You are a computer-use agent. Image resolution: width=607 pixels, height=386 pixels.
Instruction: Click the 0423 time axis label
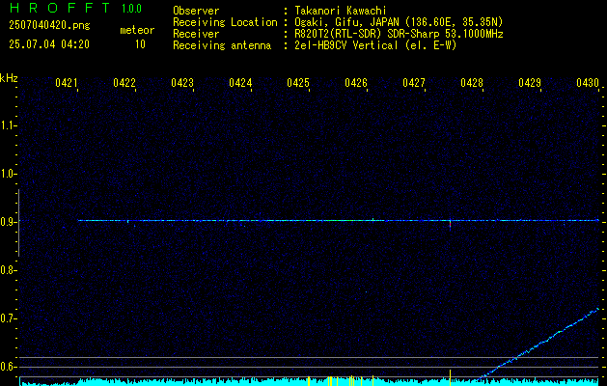tap(182, 83)
